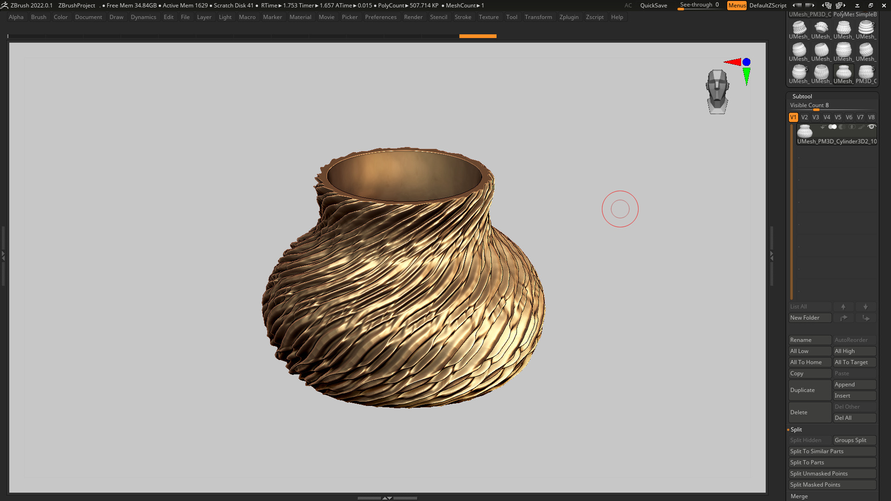Click the Rename button

[x=810, y=340]
